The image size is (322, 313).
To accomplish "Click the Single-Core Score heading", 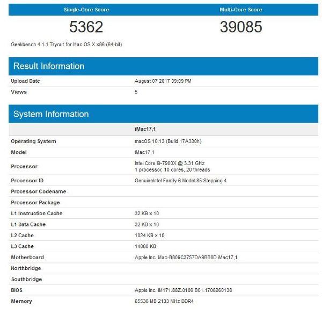I will (86, 10).
